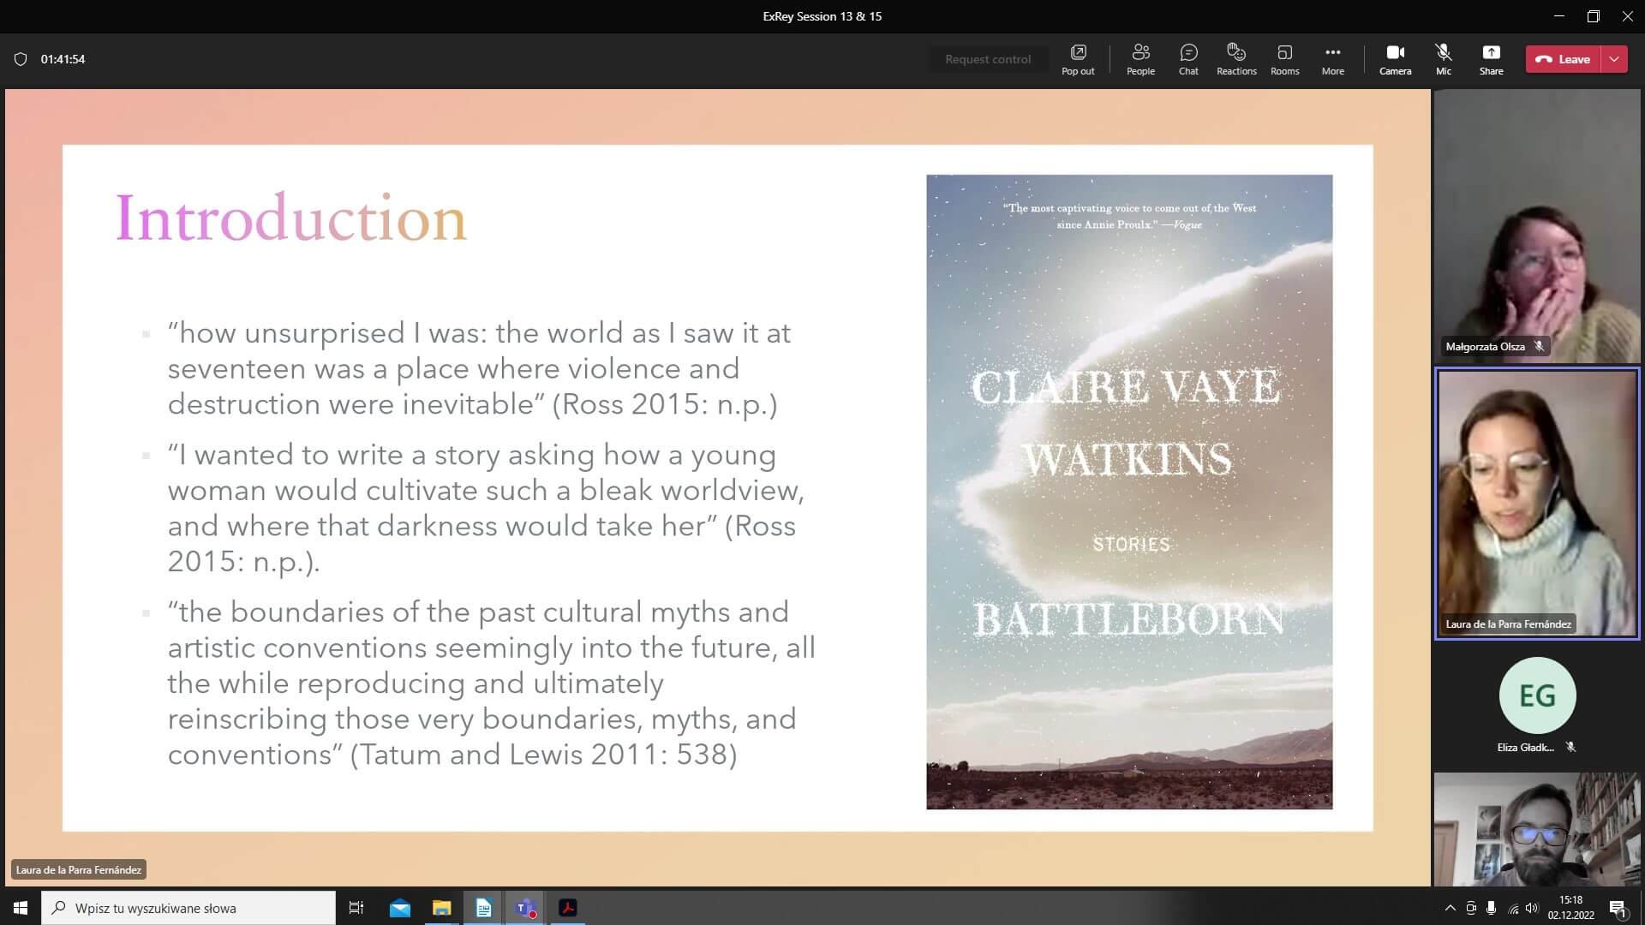Switch to the document app in the taskbar
Image resolution: width=1645 pixels, height=925 pixels.
pyautogui.click(x=483, y=908)
